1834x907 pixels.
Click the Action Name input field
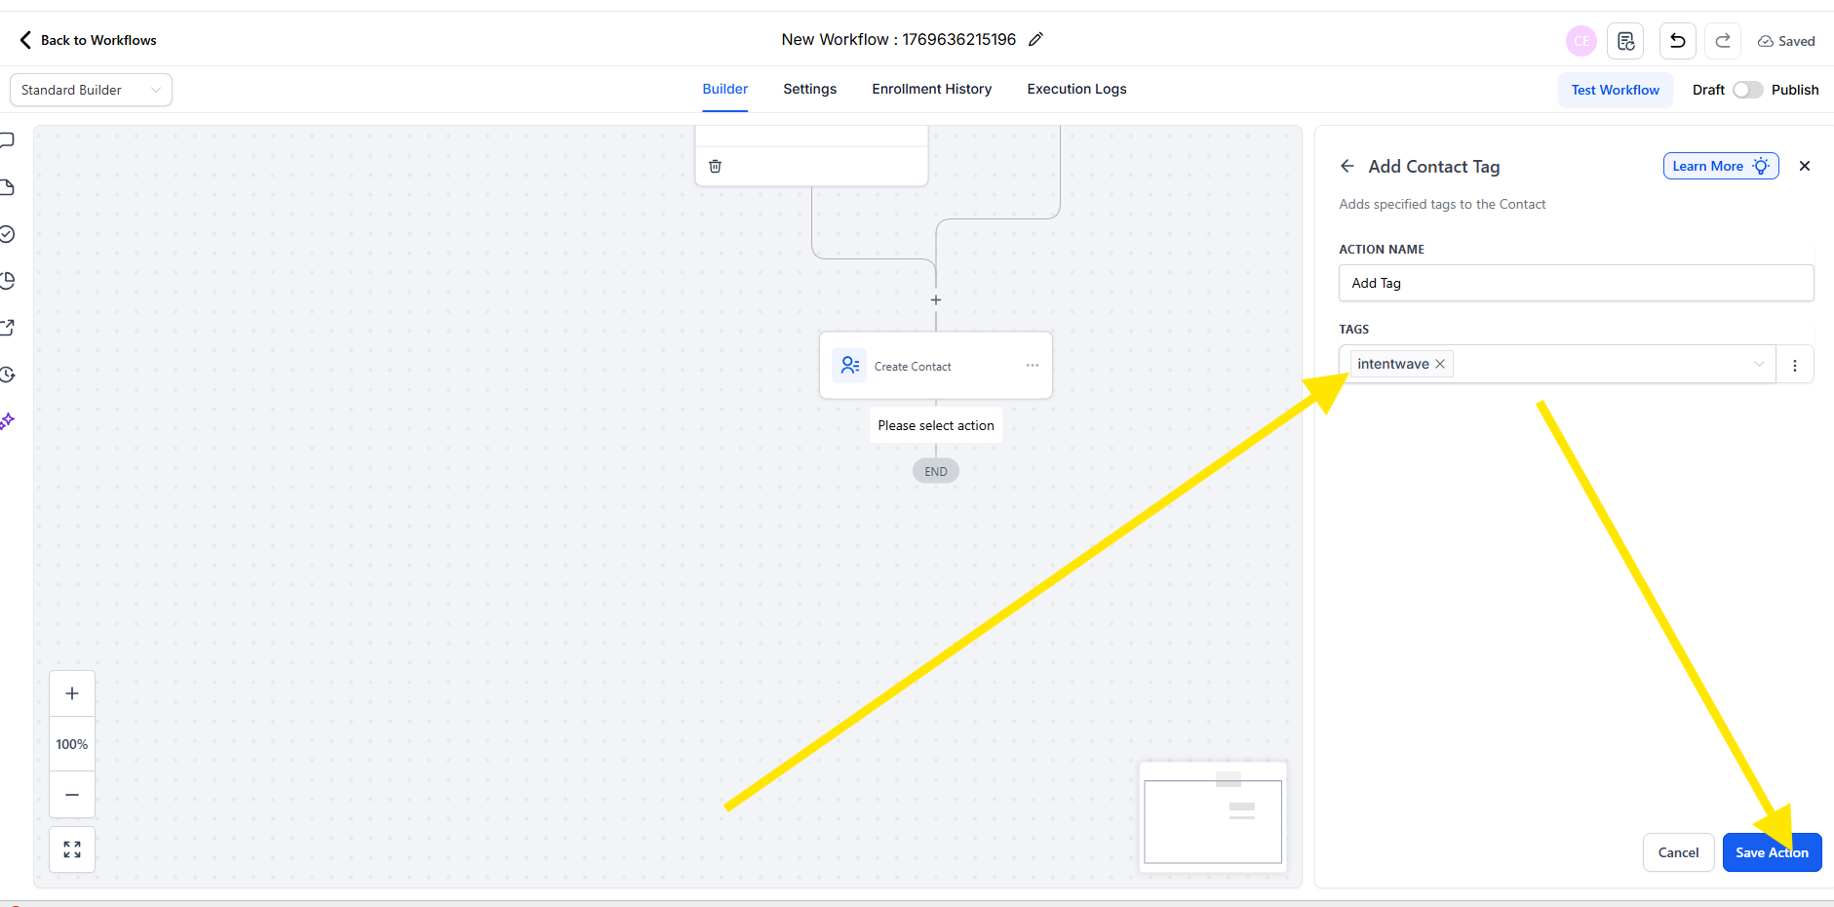[1575, 284]
